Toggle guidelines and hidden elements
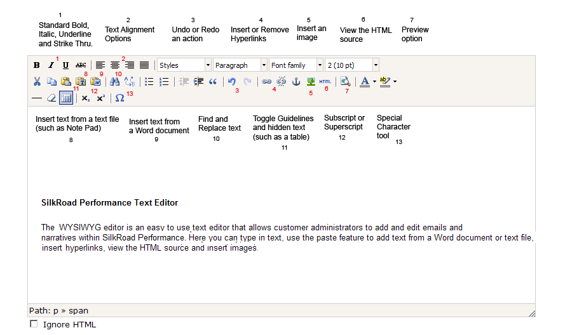Image resolution: width=565 pixels, height=335 pixels. pyautogui.click(x=66, y=98)
